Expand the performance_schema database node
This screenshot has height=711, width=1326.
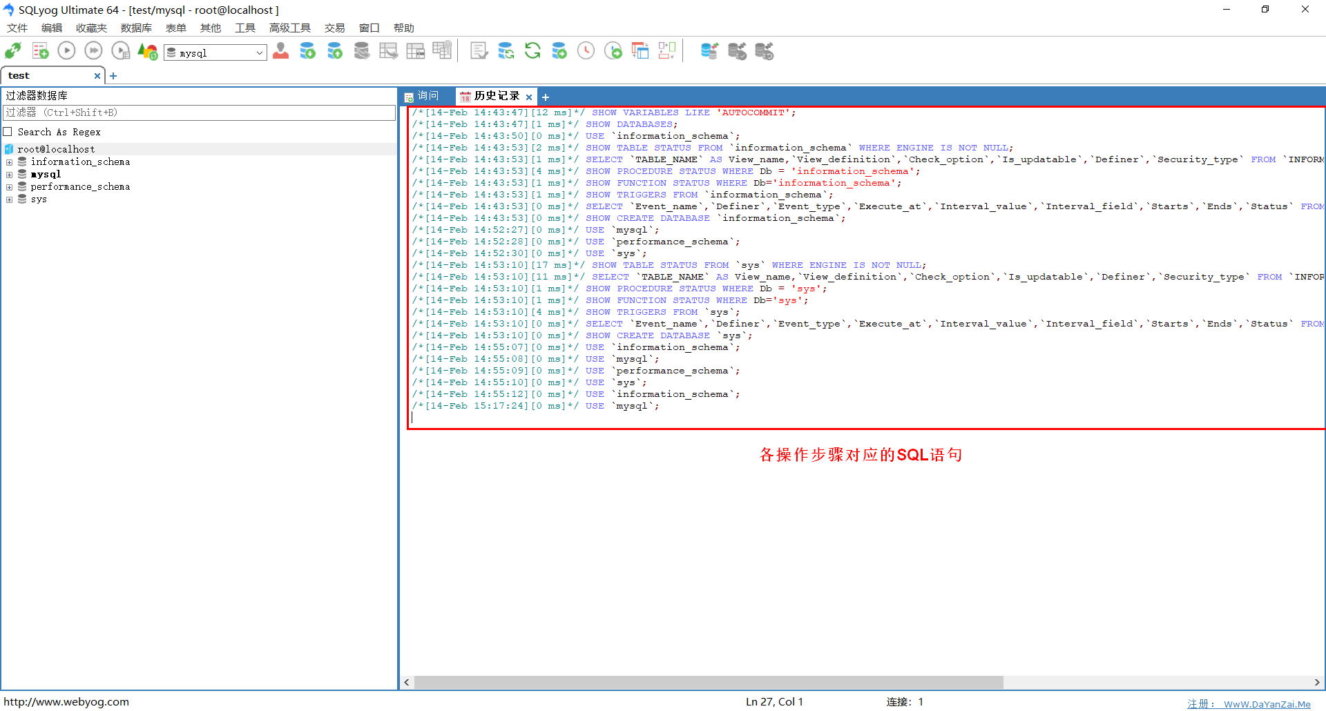(x=10, y=187)
